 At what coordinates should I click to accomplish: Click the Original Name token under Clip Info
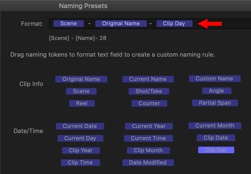(81, 79)
